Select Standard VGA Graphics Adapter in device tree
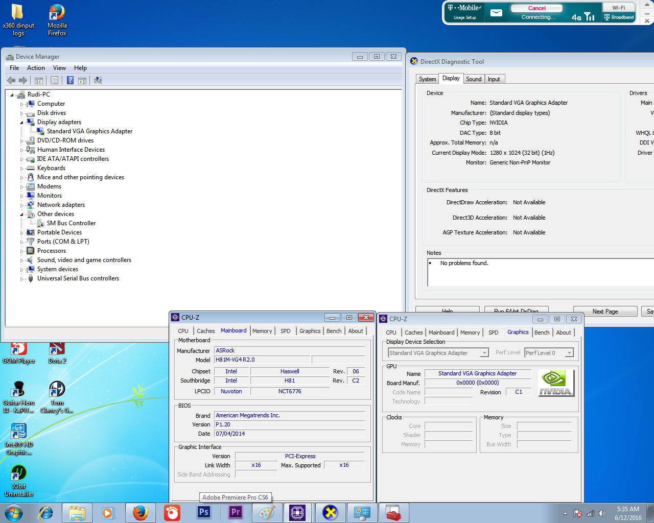 89,131
